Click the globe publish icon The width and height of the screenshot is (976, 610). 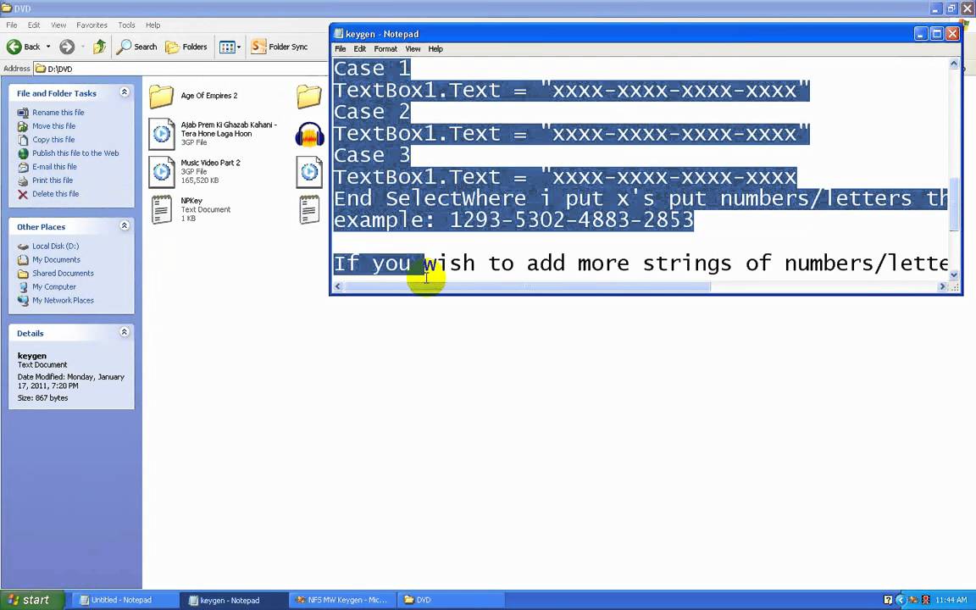[23, 153]
